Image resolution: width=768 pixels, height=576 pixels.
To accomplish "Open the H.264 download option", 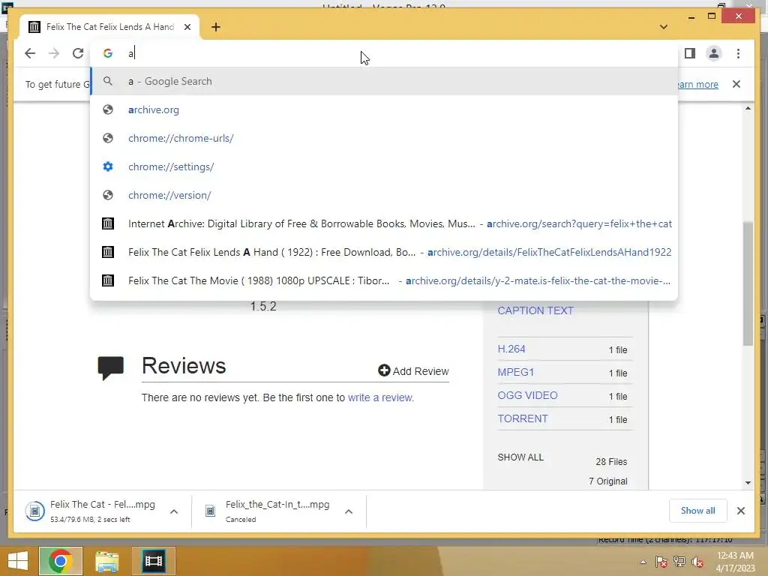I will pyautogui.click(x=511, y=349).
